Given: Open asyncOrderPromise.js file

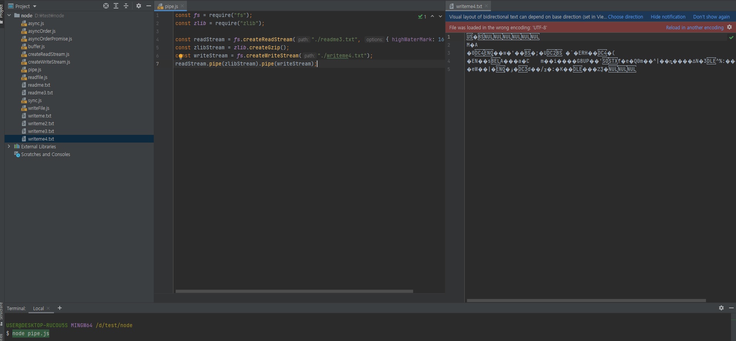Looking at the screenshot, I should coord(50,39).
